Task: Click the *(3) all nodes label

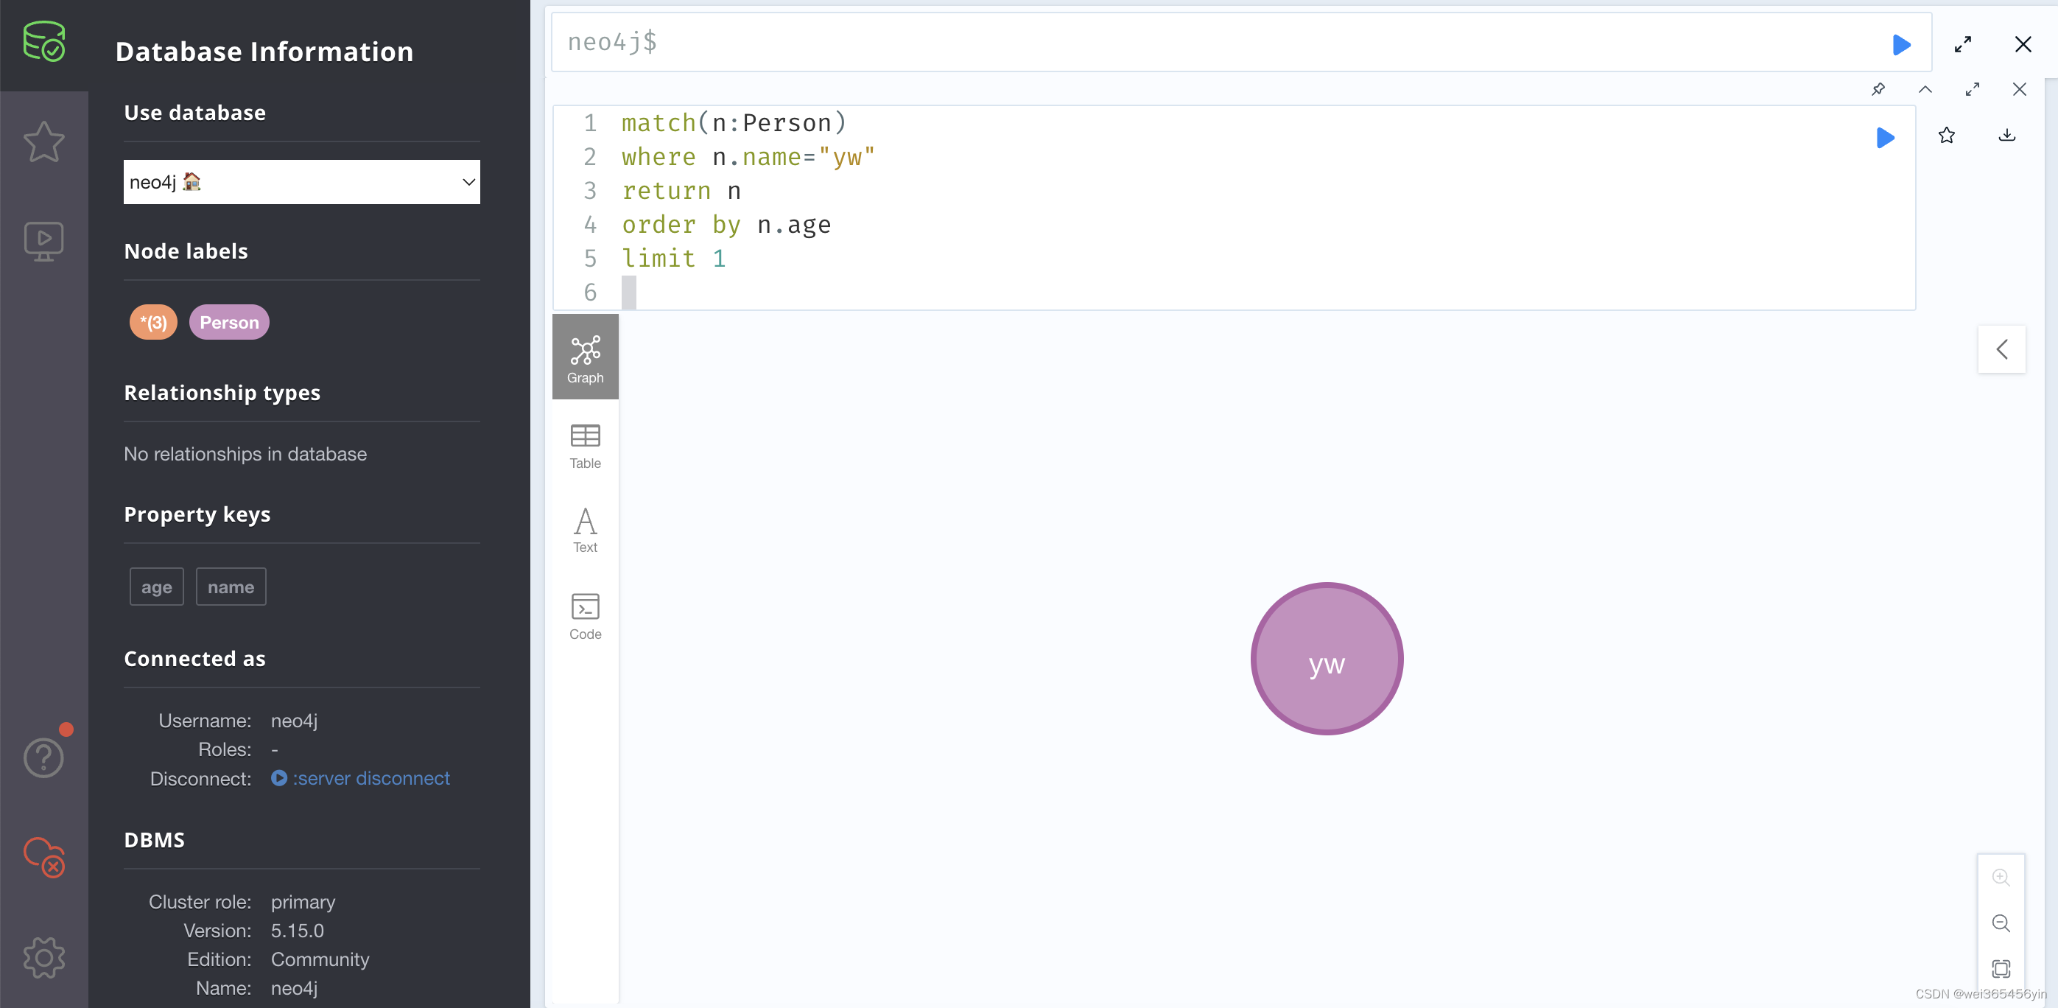Action: pyautogui.click(x=153, y=322)
